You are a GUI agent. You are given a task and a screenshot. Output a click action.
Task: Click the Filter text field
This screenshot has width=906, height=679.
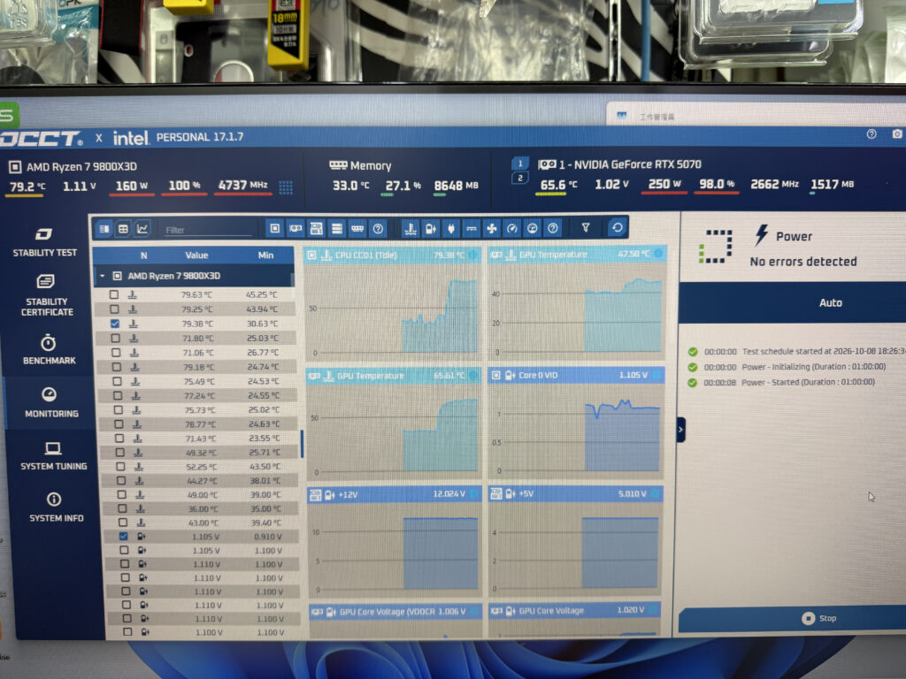tap(208, 230)
